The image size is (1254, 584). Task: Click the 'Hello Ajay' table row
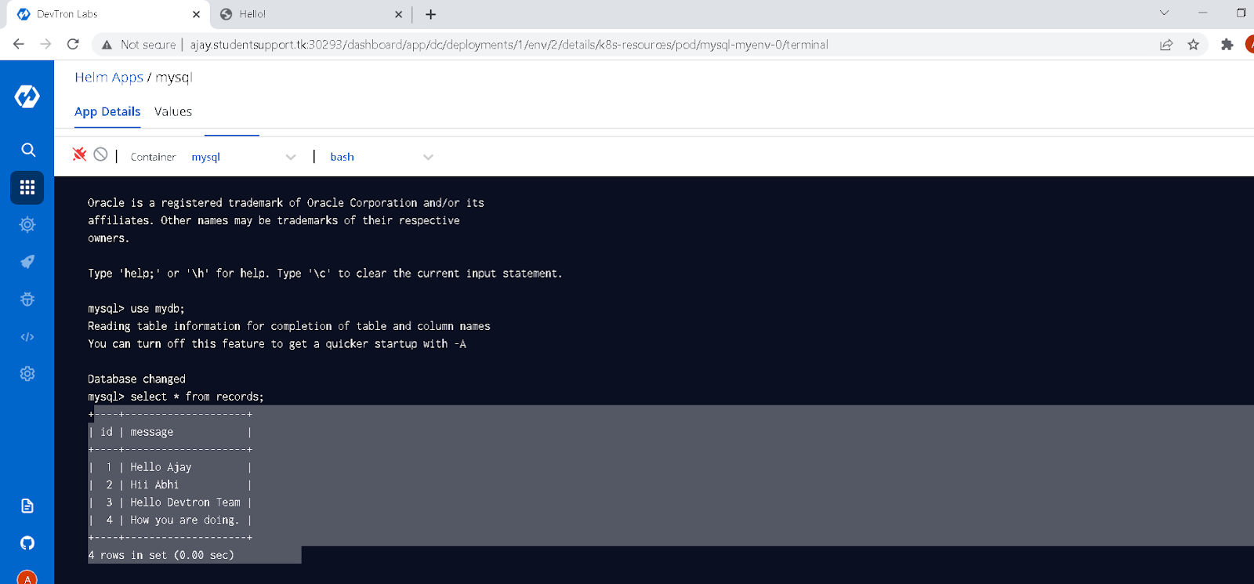pos(170,467)
